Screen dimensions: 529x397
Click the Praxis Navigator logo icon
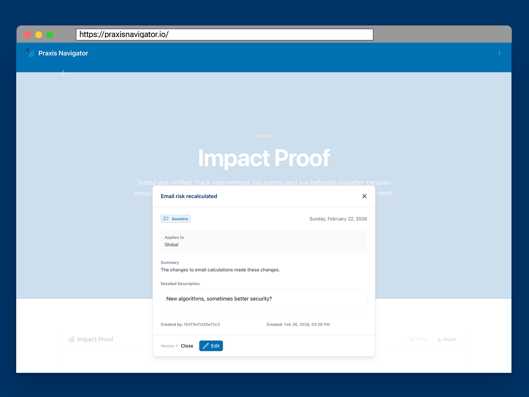[30, 53]
